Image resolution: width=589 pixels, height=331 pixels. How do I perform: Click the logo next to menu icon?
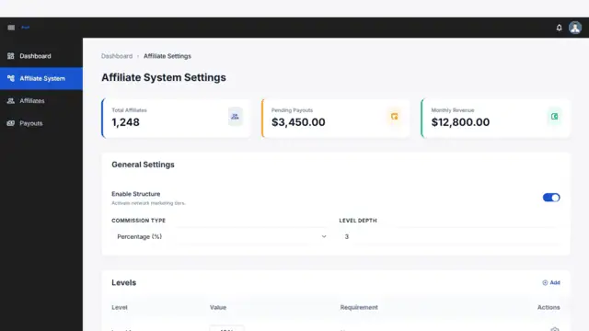pos(25,28)
